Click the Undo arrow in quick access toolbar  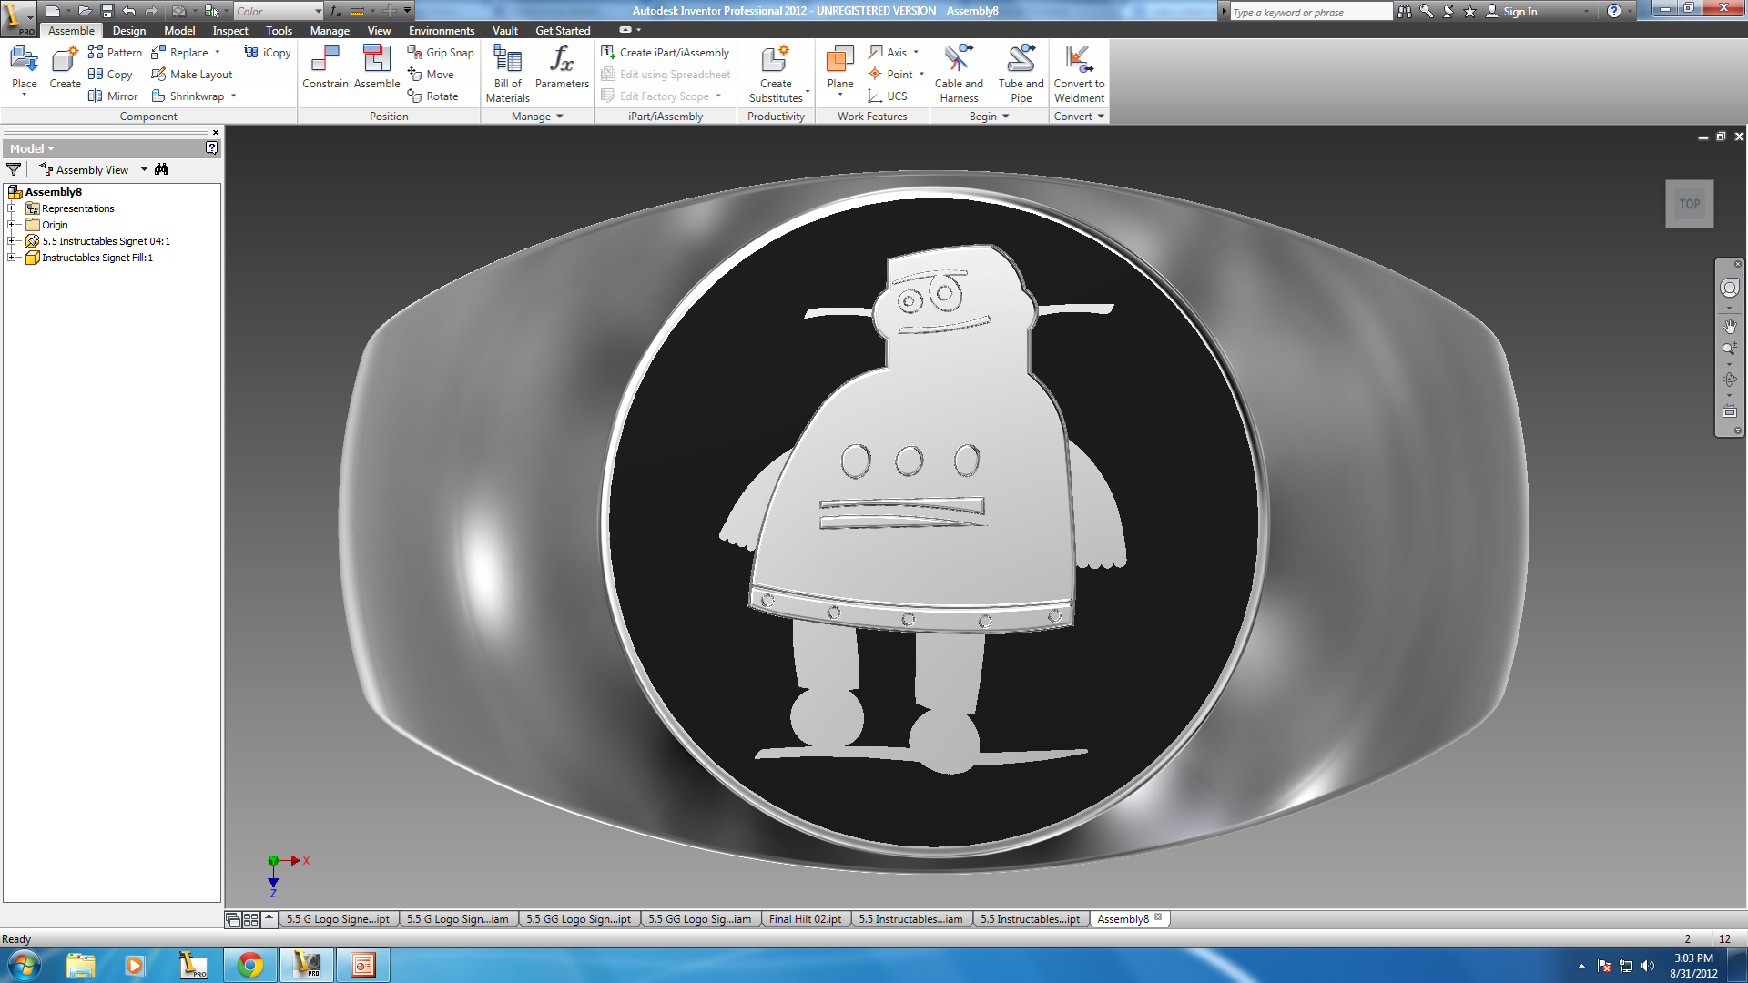point(129,11)
